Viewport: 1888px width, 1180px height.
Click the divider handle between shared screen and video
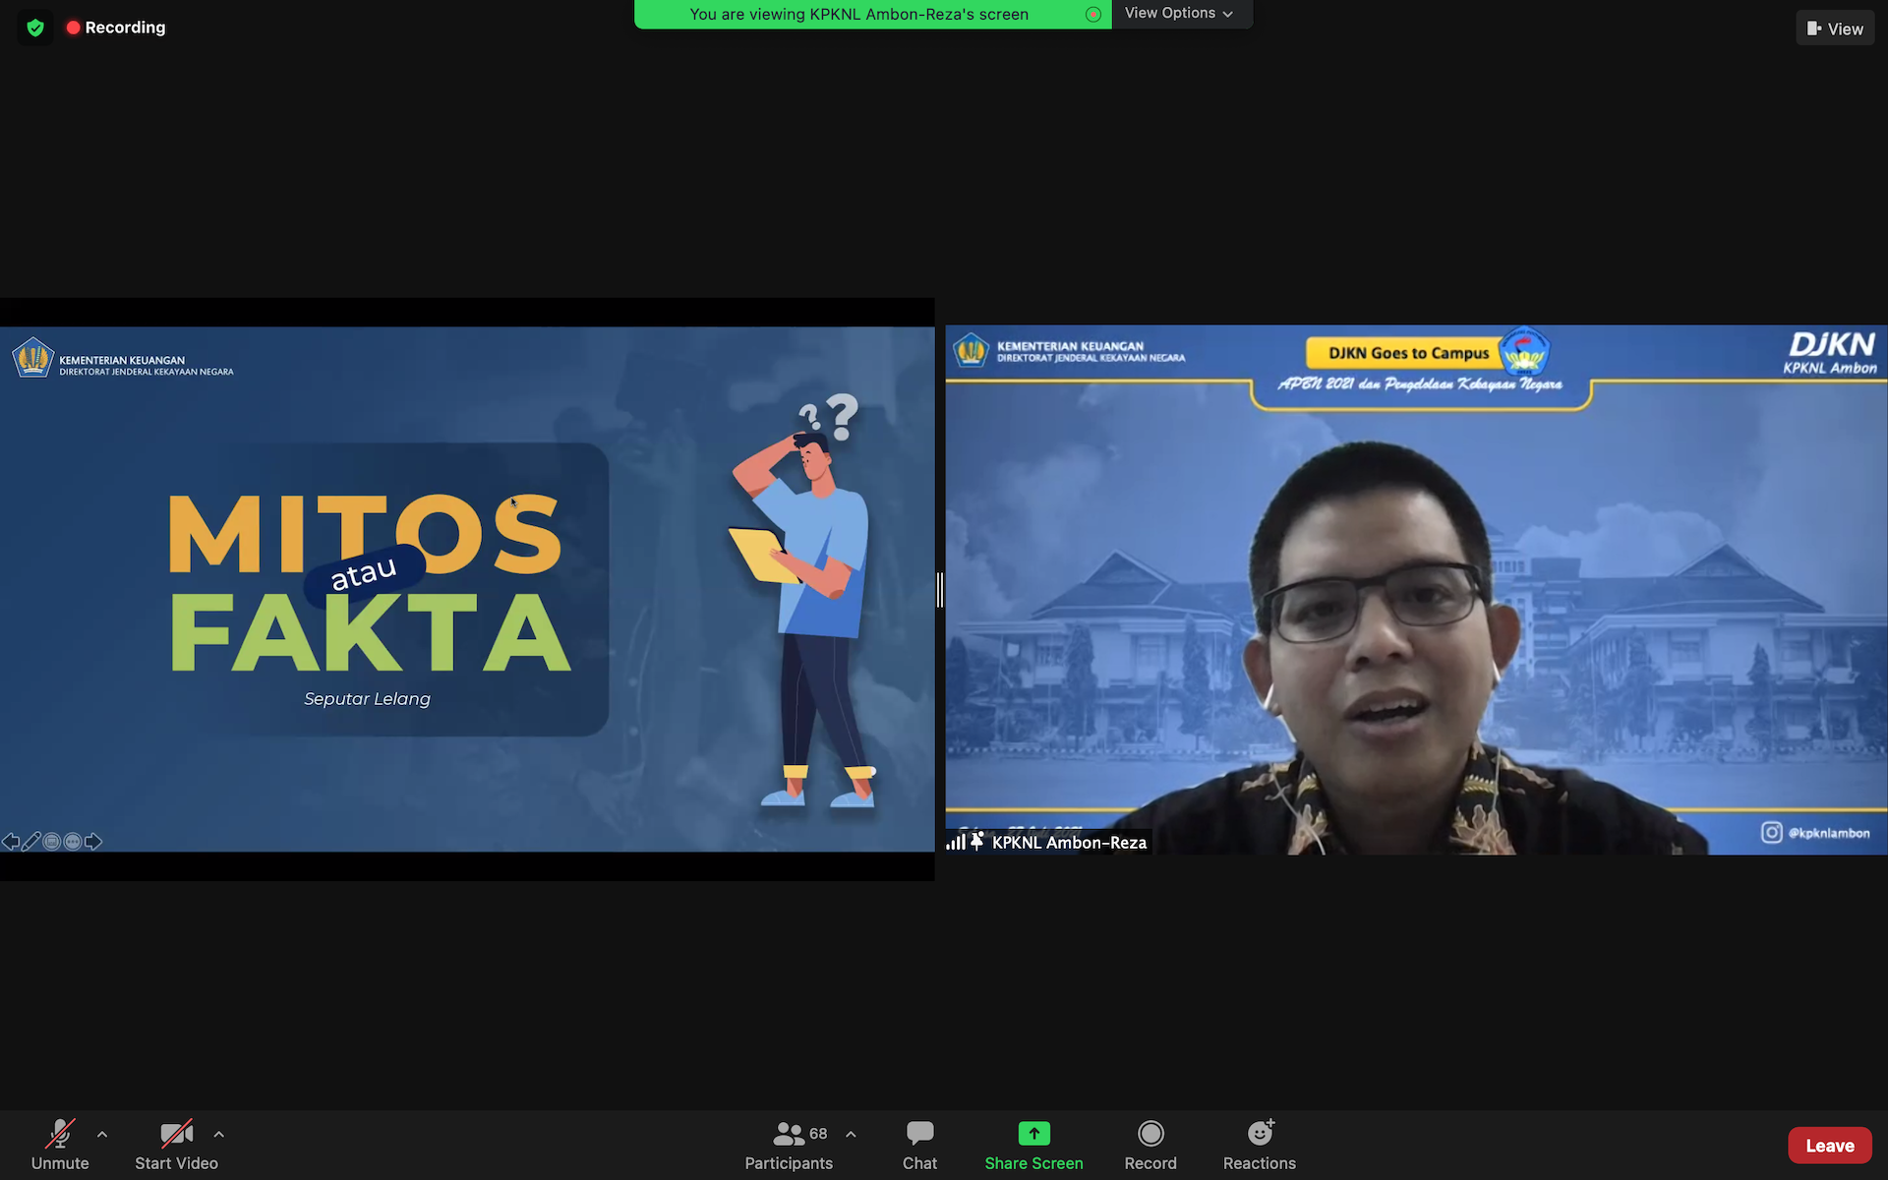pos(940,590)
